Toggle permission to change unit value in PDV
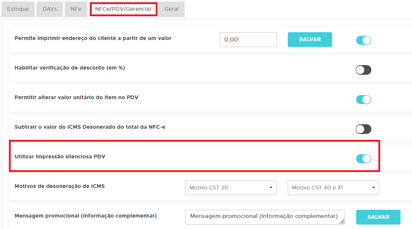The width and height of the screenshot is (412, 229). 363,100
